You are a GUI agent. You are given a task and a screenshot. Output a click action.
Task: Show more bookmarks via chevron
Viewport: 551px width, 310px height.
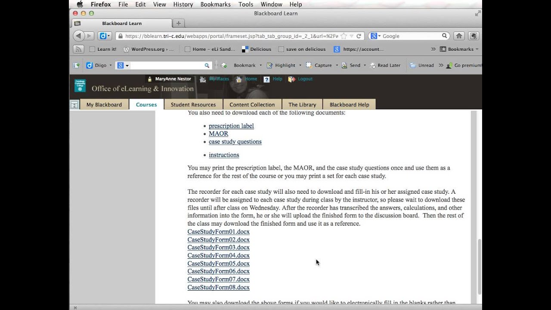(433, 49)
